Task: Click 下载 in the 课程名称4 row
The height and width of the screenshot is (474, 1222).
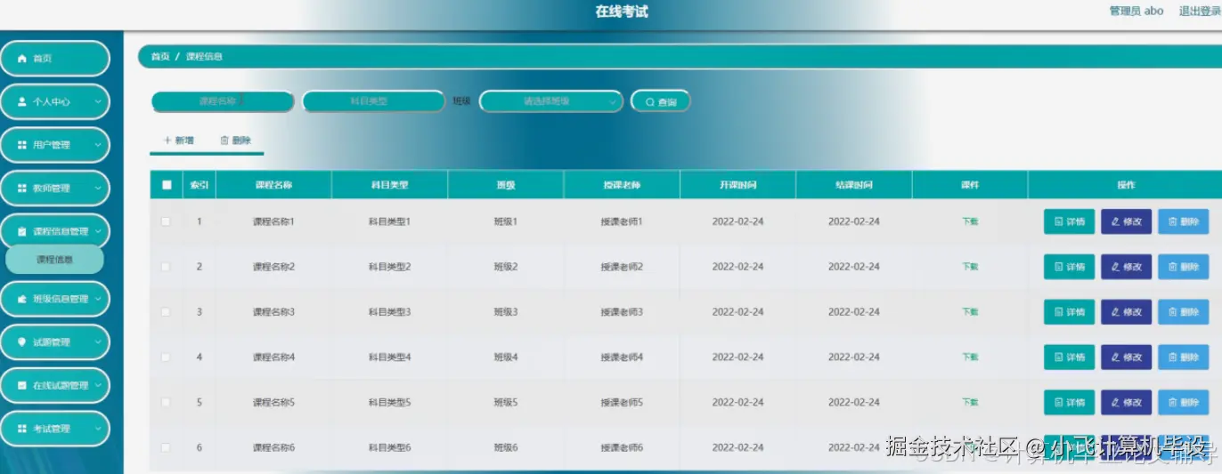Action: tap(970, 358)
